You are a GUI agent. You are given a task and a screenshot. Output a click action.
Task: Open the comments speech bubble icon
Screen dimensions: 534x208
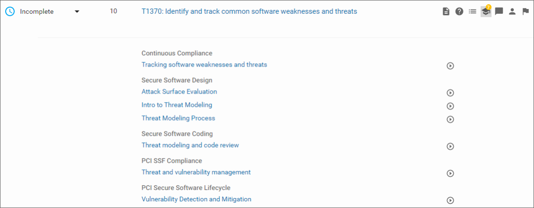coord(499,12)
